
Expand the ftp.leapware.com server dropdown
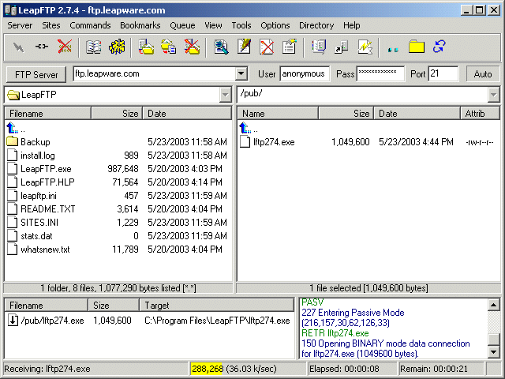point(241,73)
